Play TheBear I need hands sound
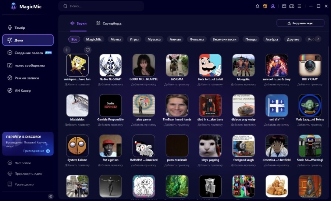 pyautogui.click(x=177, y=105)
